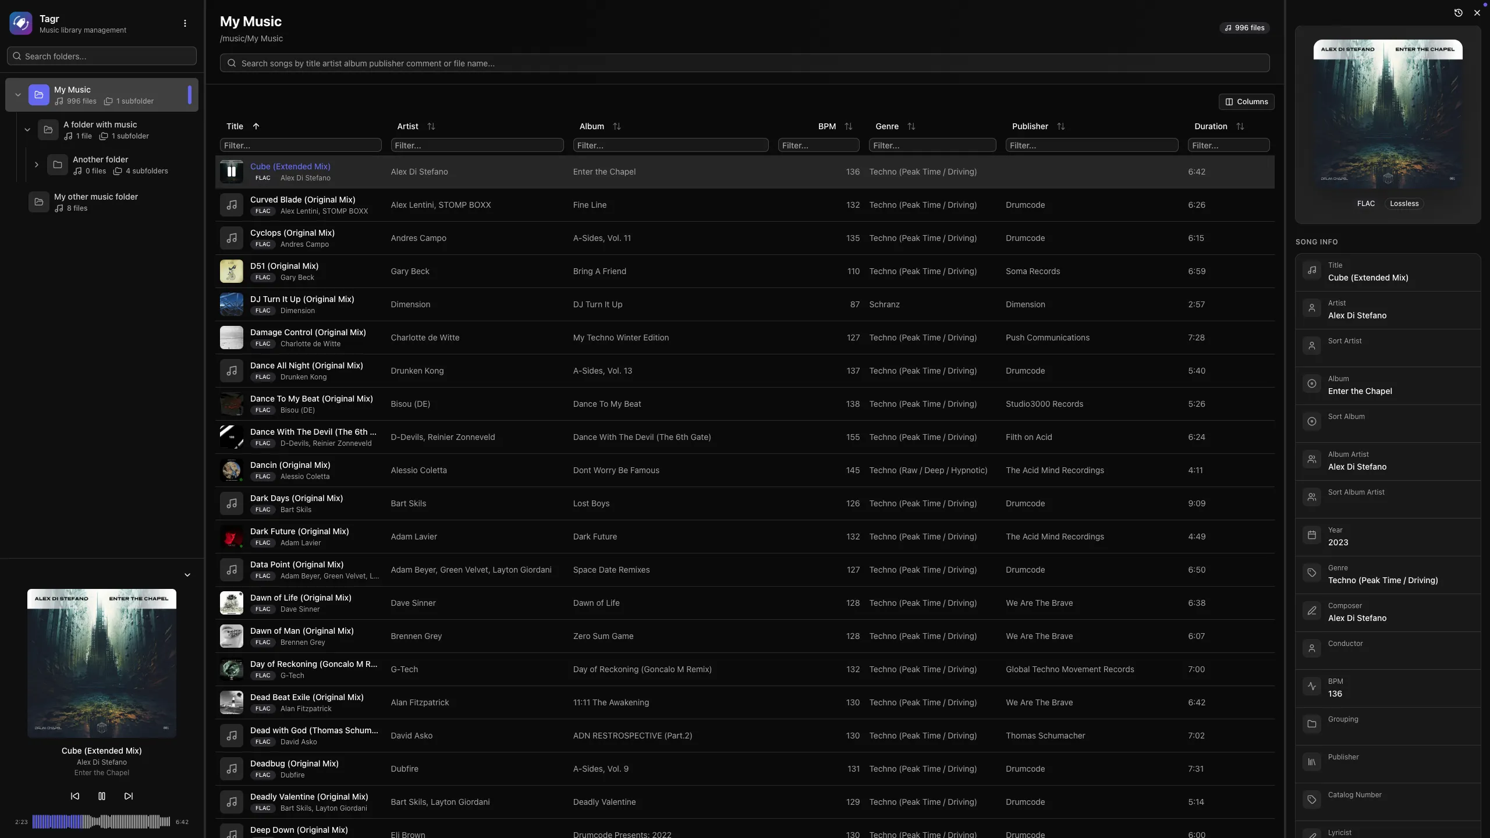Select 'My other music folder'

(x=102, y=202)
